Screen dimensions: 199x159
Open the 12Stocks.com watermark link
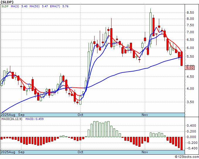pyautogui.click(x=187, y=157)
